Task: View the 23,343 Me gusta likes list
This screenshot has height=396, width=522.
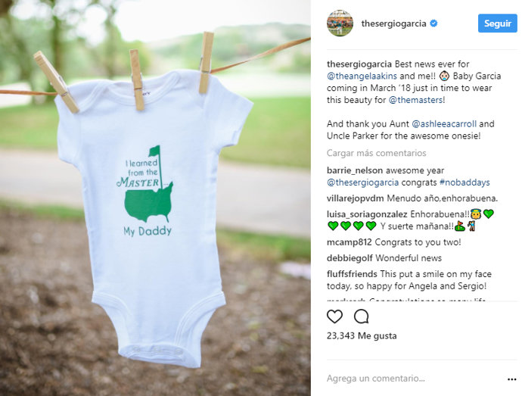Action: pos(362,335)
